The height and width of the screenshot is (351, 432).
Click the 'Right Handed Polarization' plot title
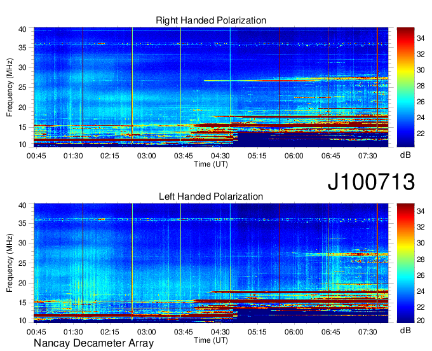211,20
